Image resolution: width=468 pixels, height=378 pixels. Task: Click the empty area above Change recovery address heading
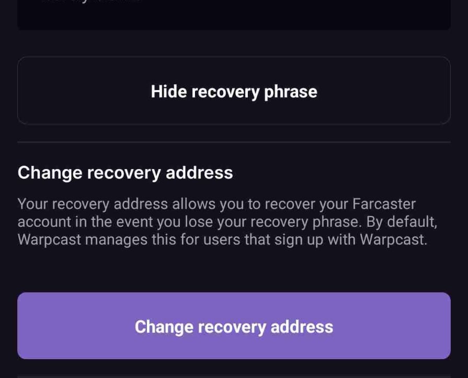pyautogui.click(x=234, y=153)
